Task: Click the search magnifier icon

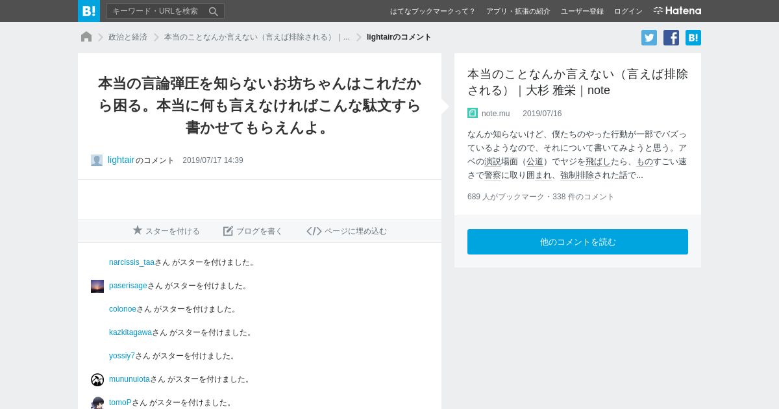Action: (x=214, y=11)
